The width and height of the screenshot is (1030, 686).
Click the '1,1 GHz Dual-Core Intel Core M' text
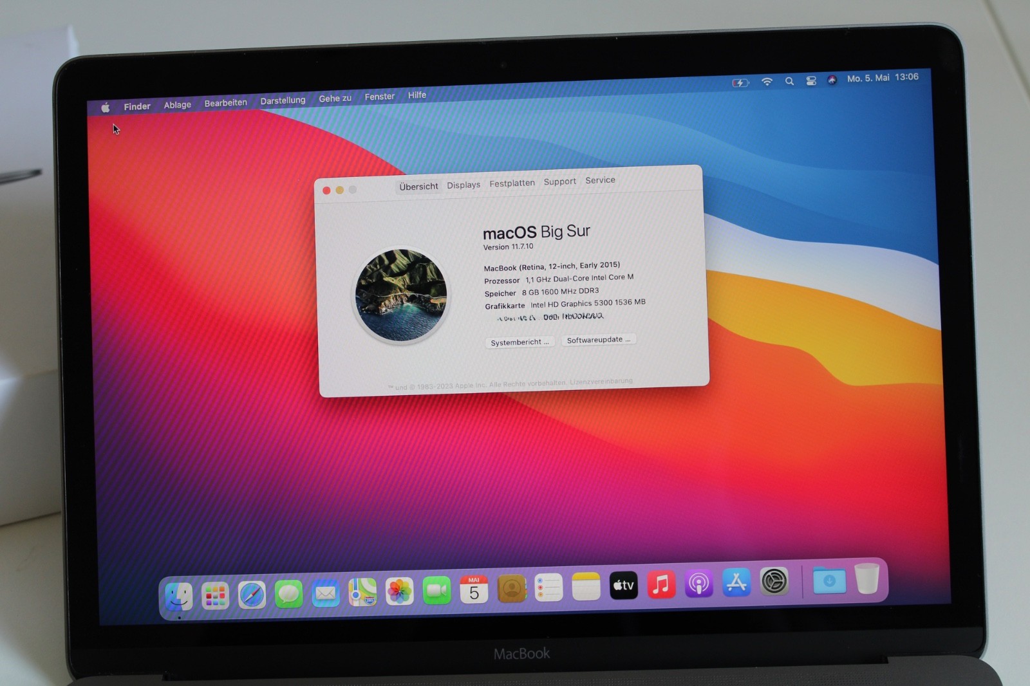(579, 278)
